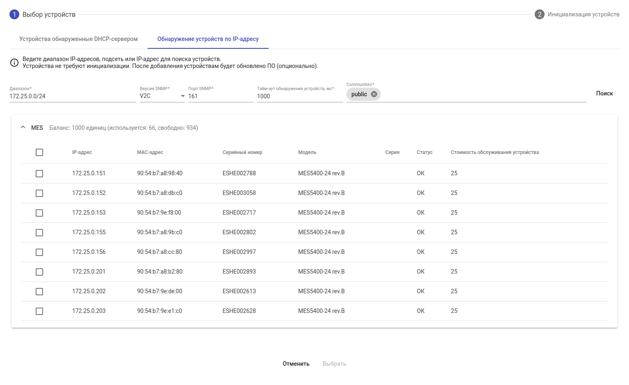Image resolution: width=629 pixels, height=385 pixels.
Task: Remove the public community chip
Action: click(374, 94)
